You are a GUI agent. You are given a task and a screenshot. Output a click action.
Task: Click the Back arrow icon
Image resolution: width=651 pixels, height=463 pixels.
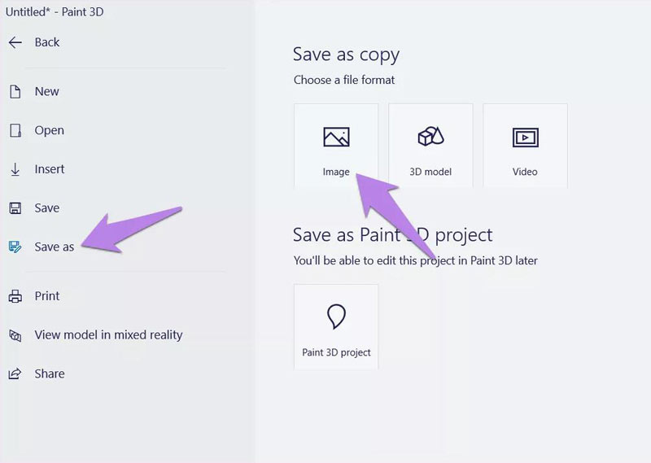[x=15, y=42]
